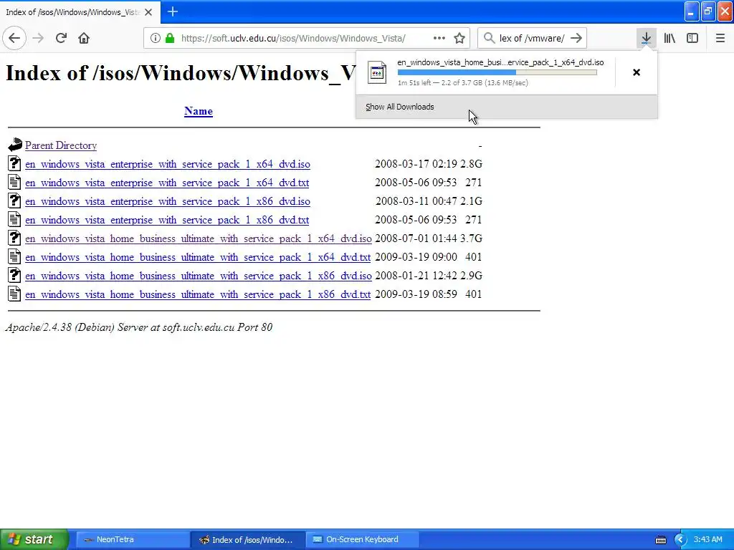
Task: Click text-file icon for ultimate x86 txt
Action: pyautogui.click(x=14, y=294)
